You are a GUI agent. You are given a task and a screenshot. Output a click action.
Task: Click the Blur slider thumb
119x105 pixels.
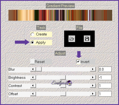click(x=39, y=69)
